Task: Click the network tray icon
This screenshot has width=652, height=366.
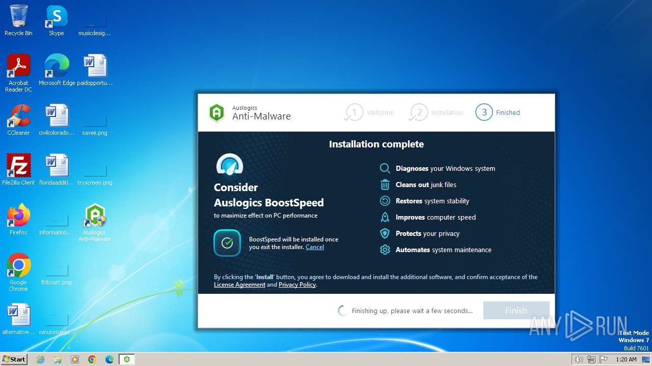Action: click(x=591, y=359)
